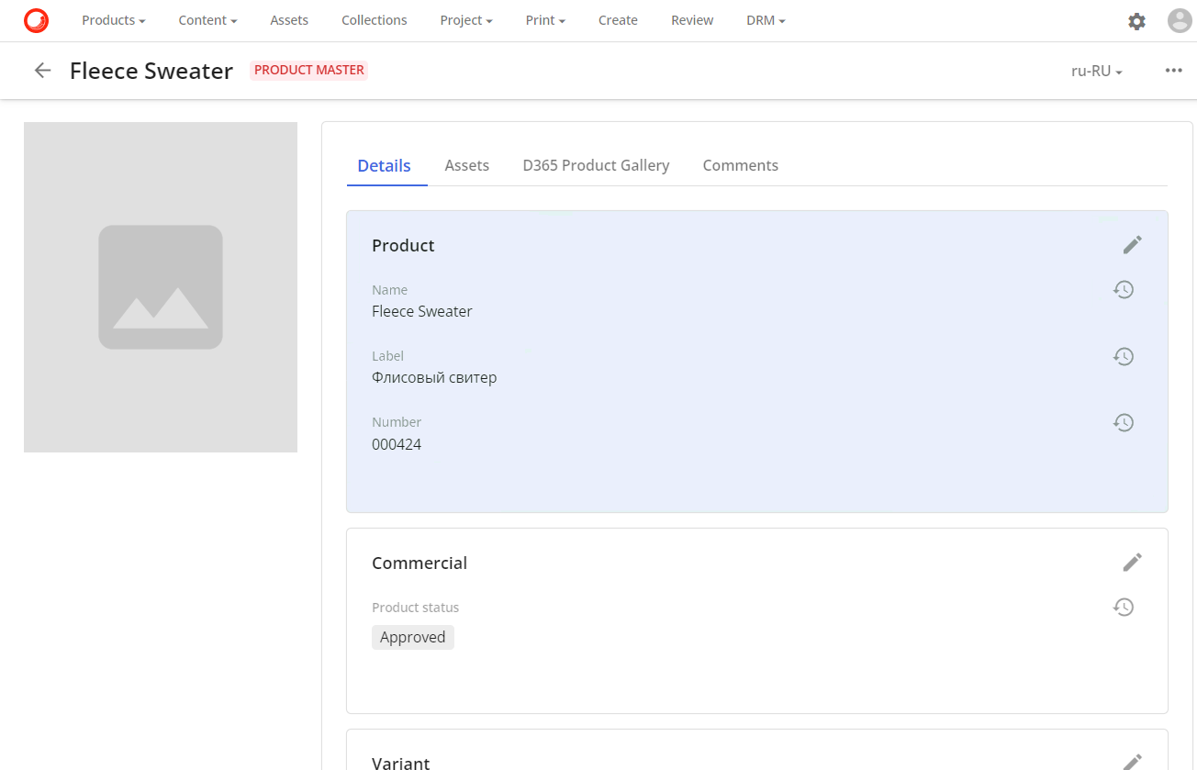Click the Commercial section heading
The image size is (1197, 770).
[420, 564]
